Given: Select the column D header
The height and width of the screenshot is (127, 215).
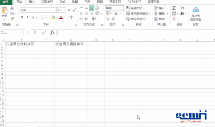Looking at the screenshot, I should click(96, 40).
